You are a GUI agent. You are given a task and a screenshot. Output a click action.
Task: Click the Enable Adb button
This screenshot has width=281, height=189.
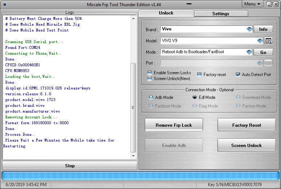[x=174, y=146]
